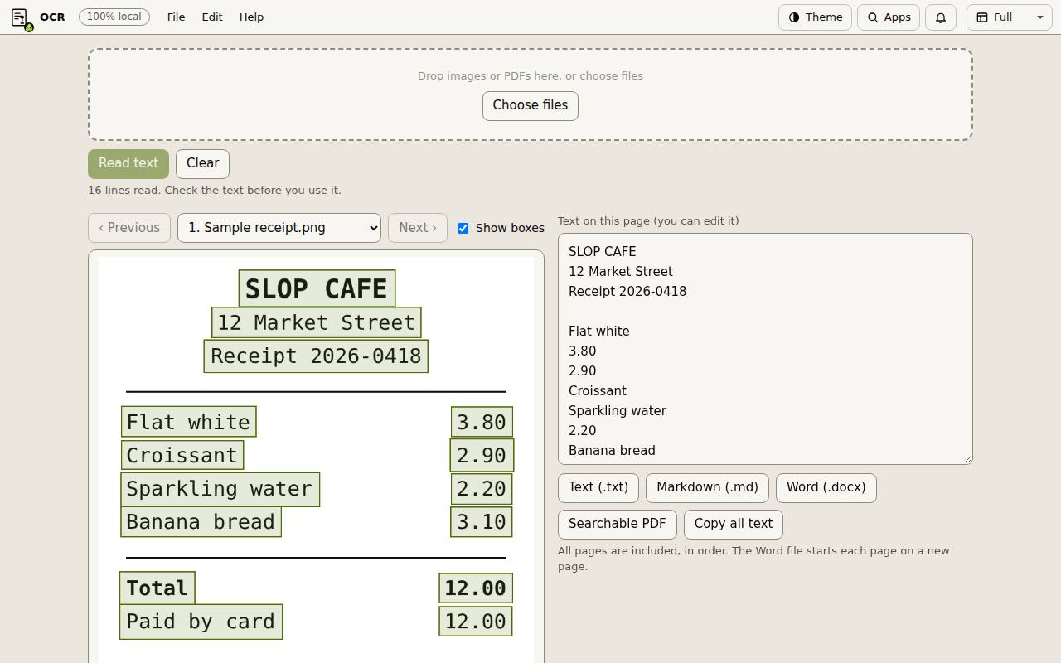Click the 100% local badge
The width and height of the screenshot is (1061, 663).
(114, 17)
